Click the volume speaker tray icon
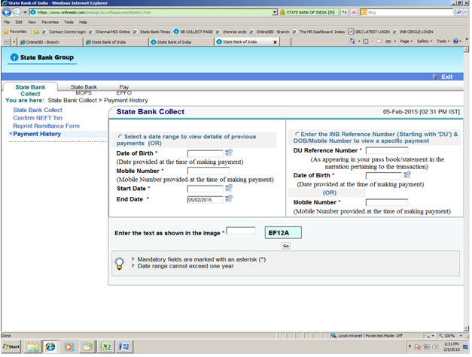 pyautogui.click(x=436, y=347)
